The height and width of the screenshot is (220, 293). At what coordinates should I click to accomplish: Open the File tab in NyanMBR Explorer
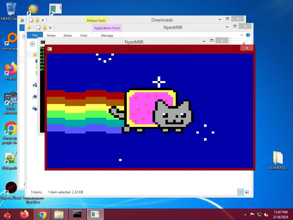click(x=35, y=35)
